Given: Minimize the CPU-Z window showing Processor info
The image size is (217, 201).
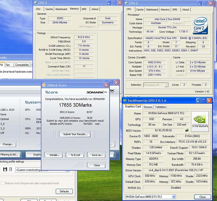Looking at the screenshot, I should pyautogui.click(x=200, y=3).
